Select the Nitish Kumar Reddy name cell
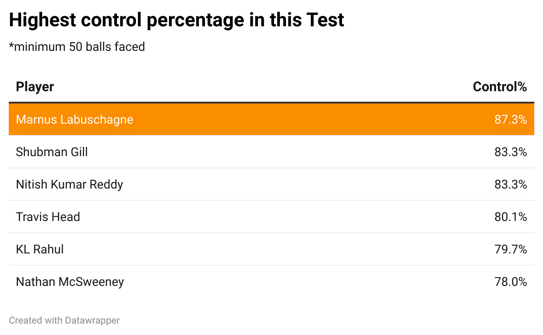Image resolution: width=543 pixels, height=335 pixels. (x=69, y=184)
